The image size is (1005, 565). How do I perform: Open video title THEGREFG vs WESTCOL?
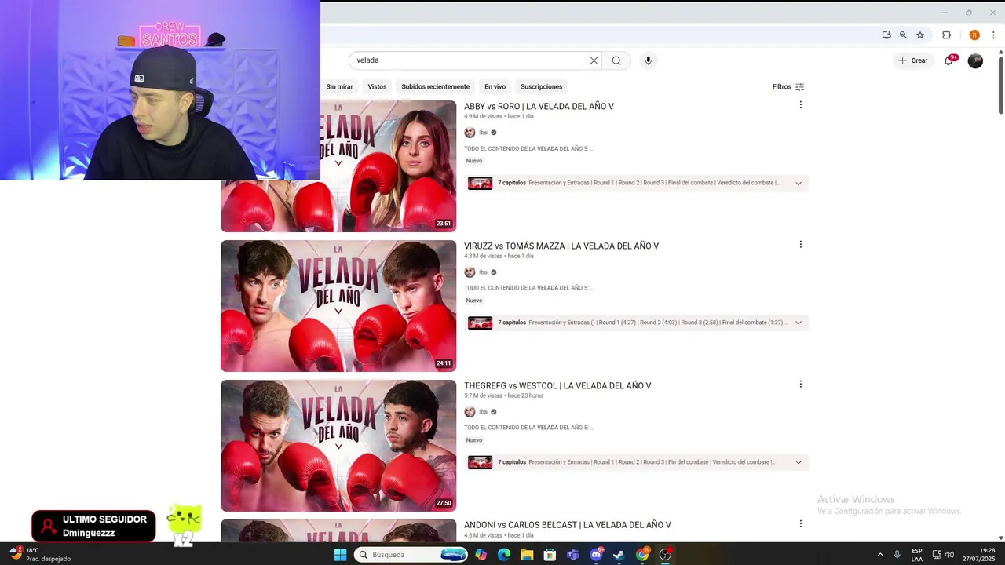557,385
